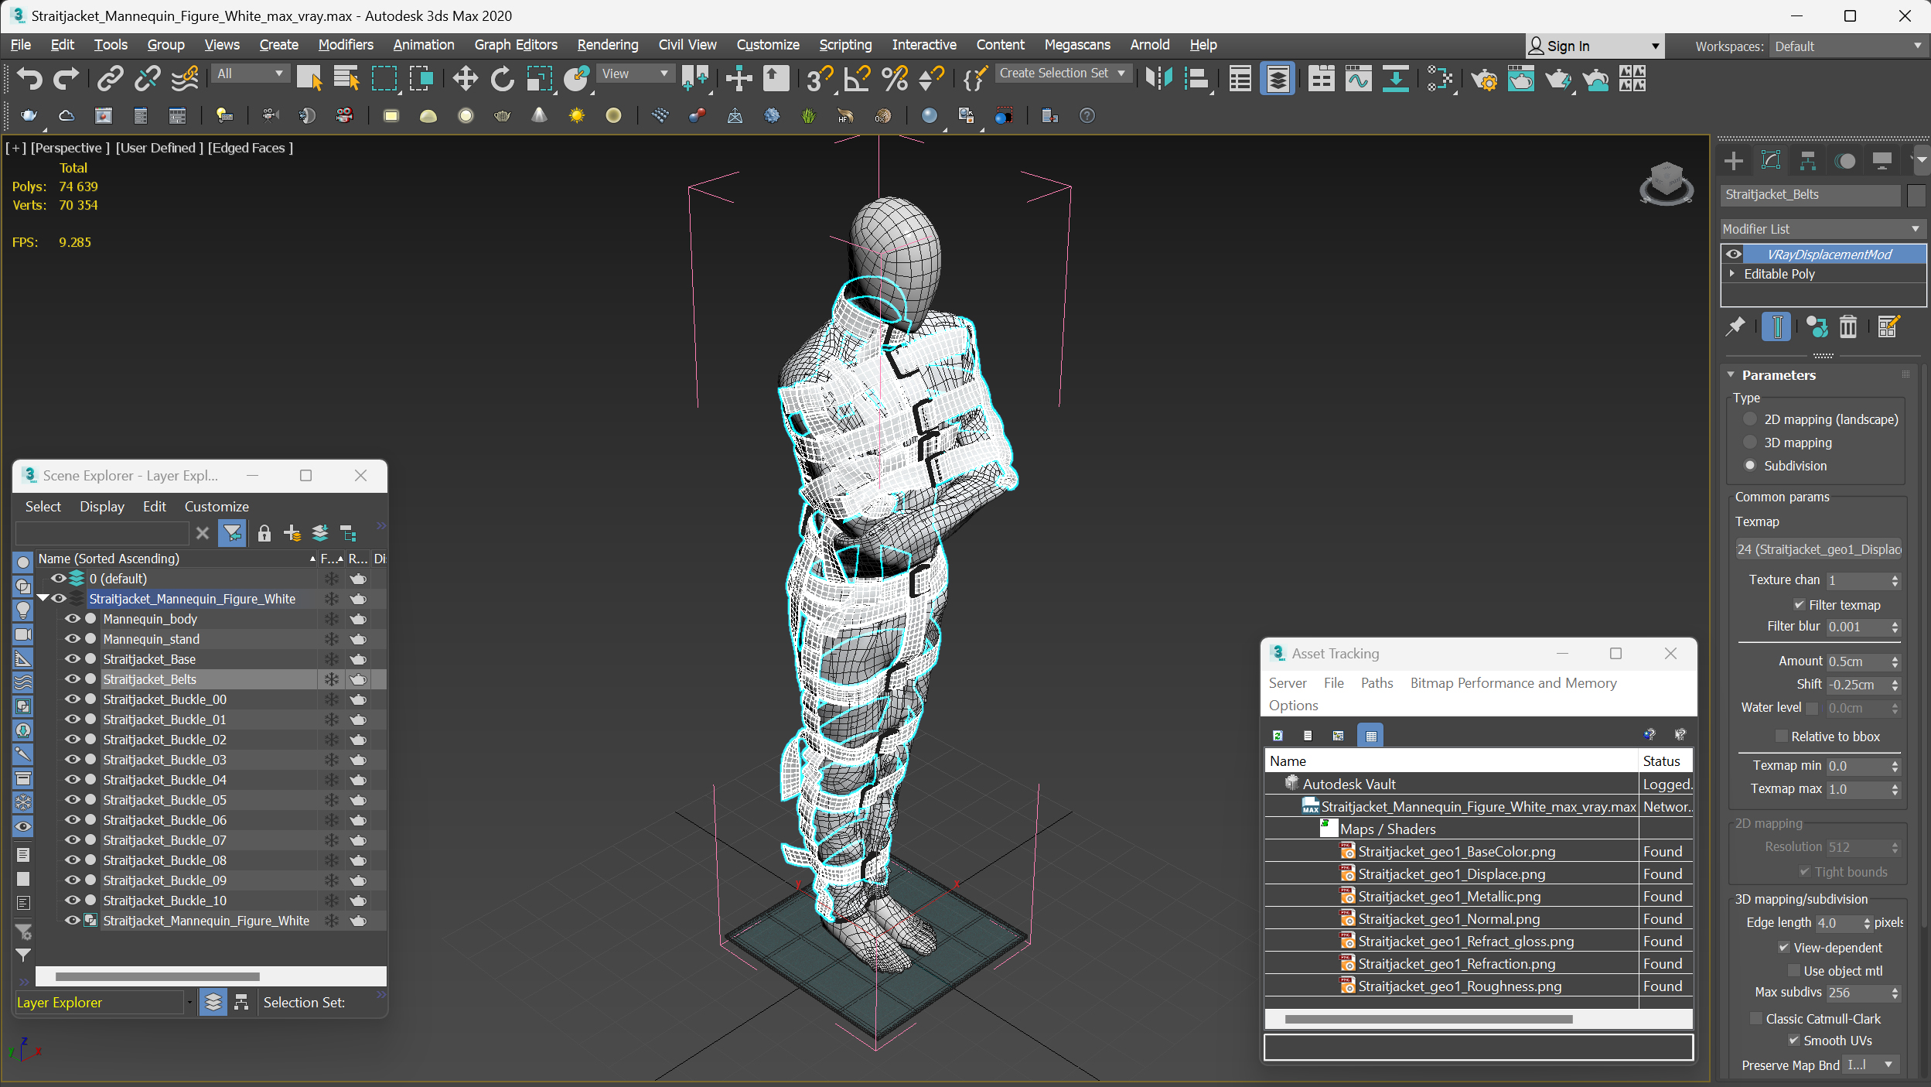This screenshot has height=1087, width=1931.
Task: Open the Create Selection Set dropdown
Action: (1063, 73)
